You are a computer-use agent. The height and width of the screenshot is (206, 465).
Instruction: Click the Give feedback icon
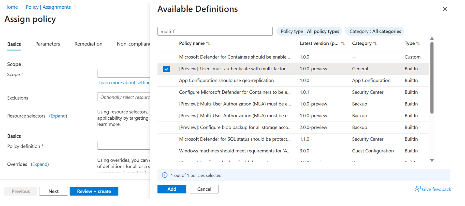[x=417, y=189]
